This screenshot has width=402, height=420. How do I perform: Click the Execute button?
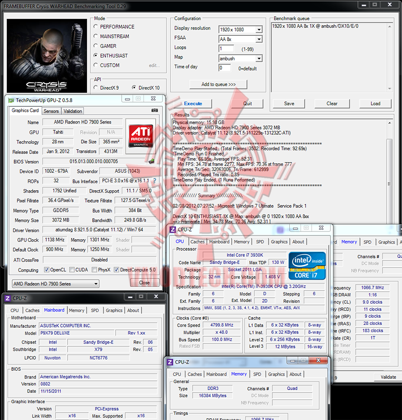[193, 103]
